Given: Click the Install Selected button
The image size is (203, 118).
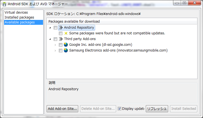Looking at the screenshot, I should [x=184, y=109].
